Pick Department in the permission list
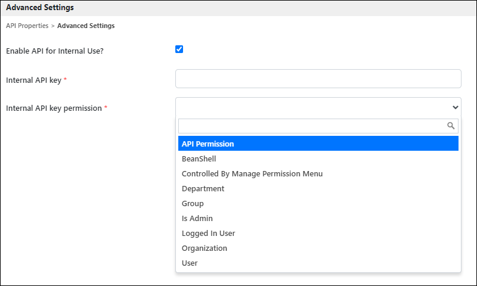The image size is (477, 286). pos(318,188)
